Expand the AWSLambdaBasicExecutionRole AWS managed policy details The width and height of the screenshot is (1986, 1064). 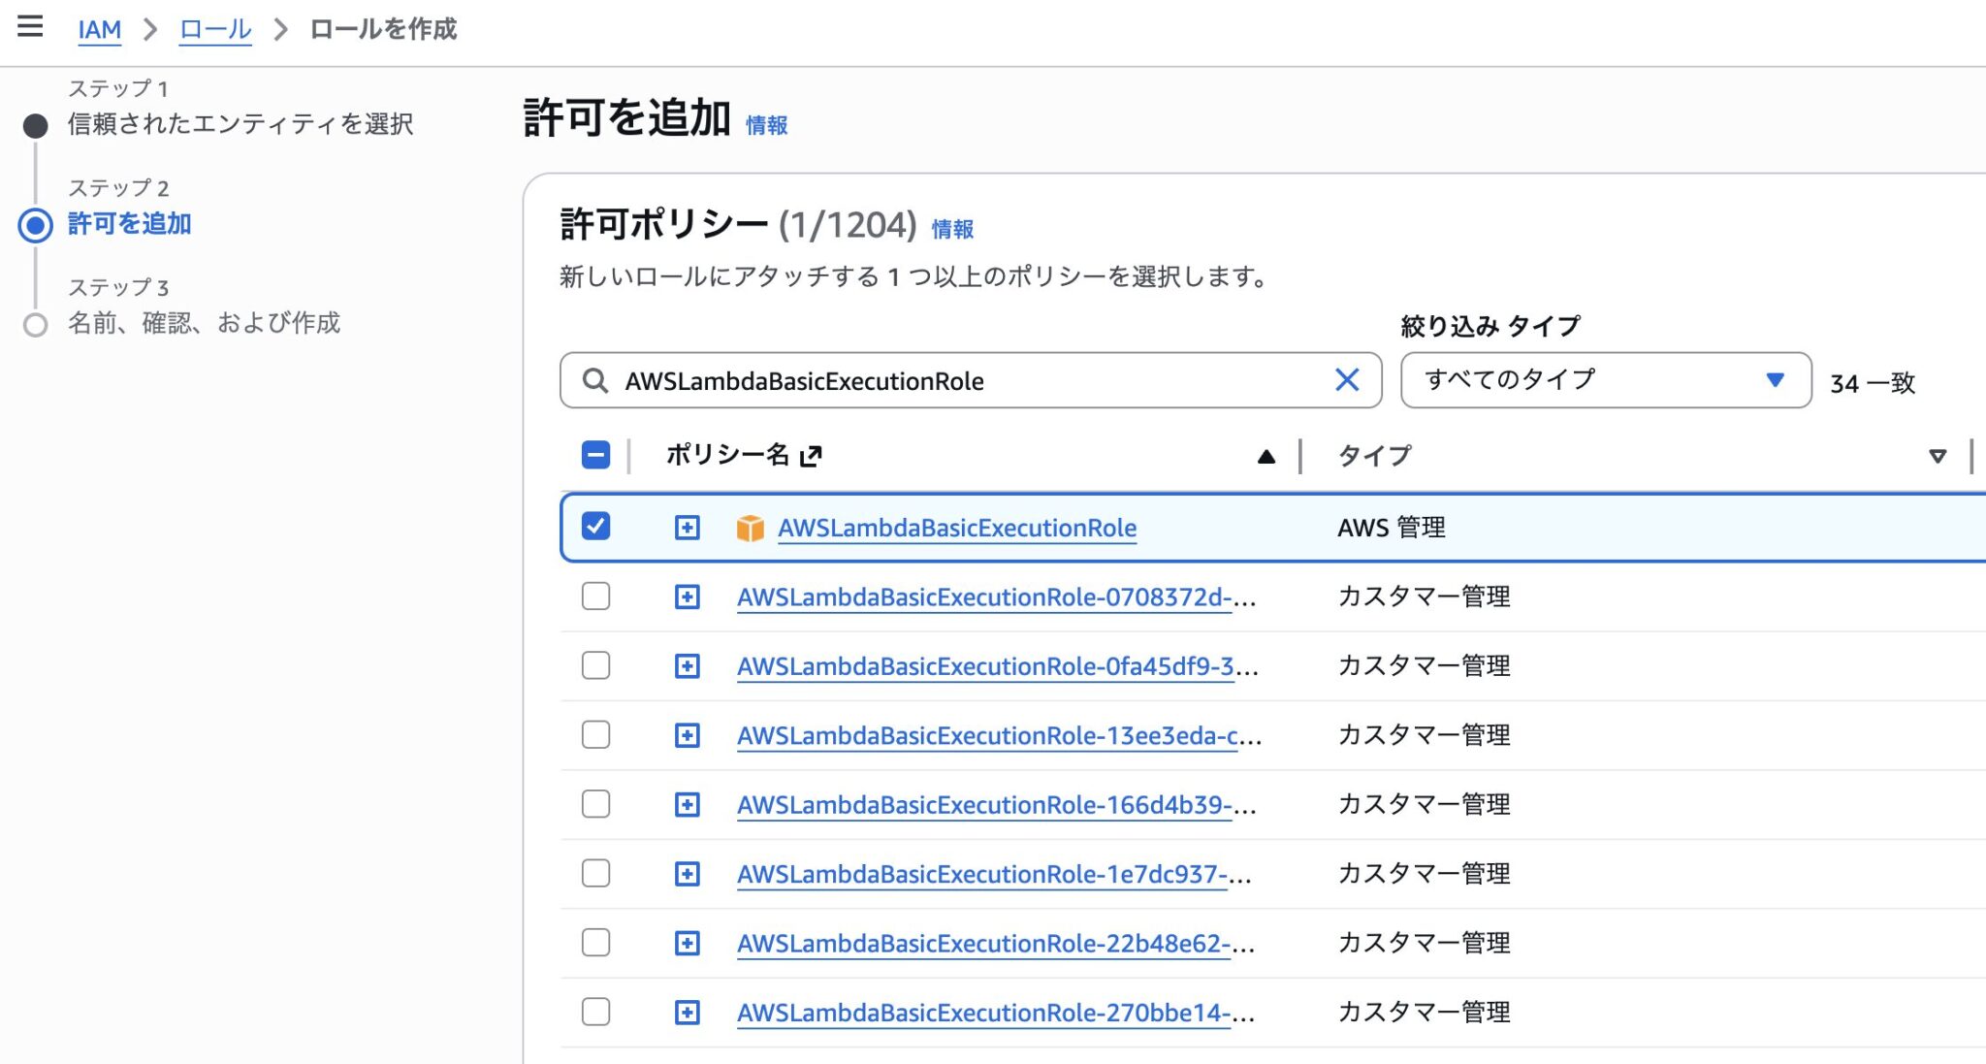[687, 528]
